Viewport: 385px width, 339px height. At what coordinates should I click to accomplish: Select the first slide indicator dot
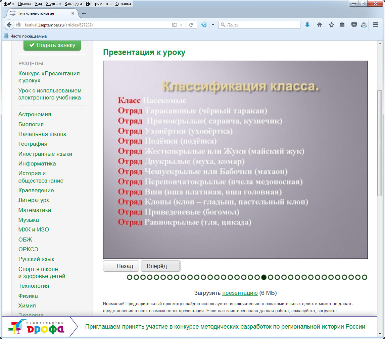pyautogui.click(x=130, y=277)
